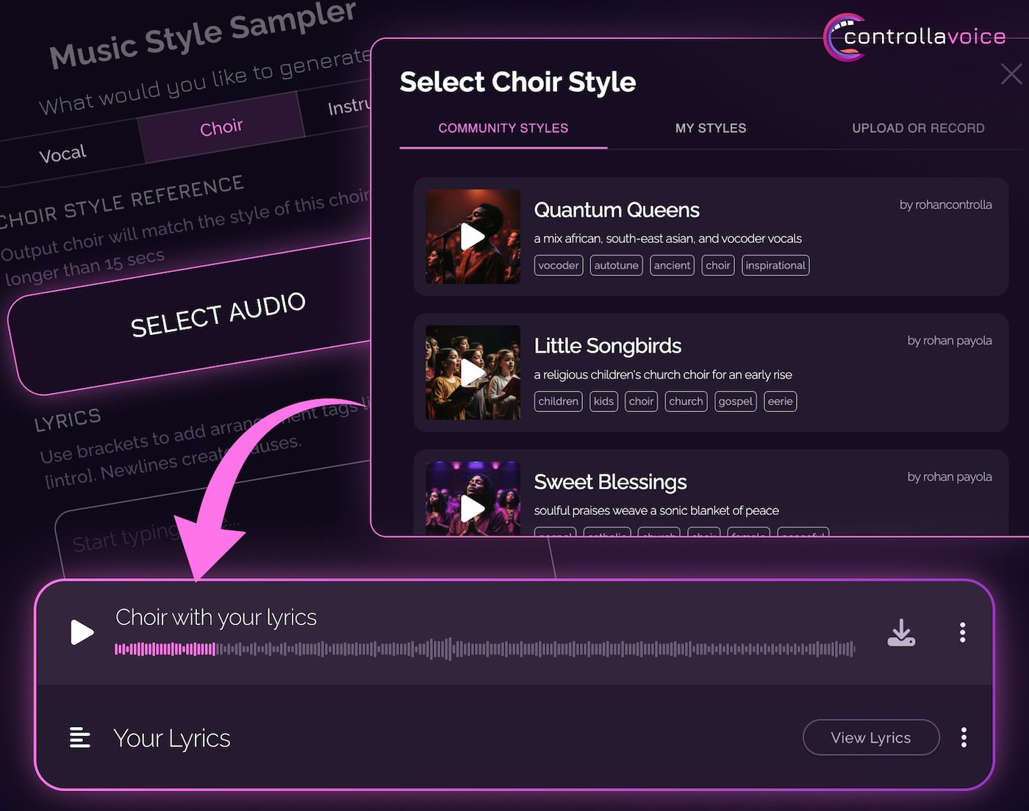
Task: Click the vocoder tag on Quantum Queens
Action: 558,266
